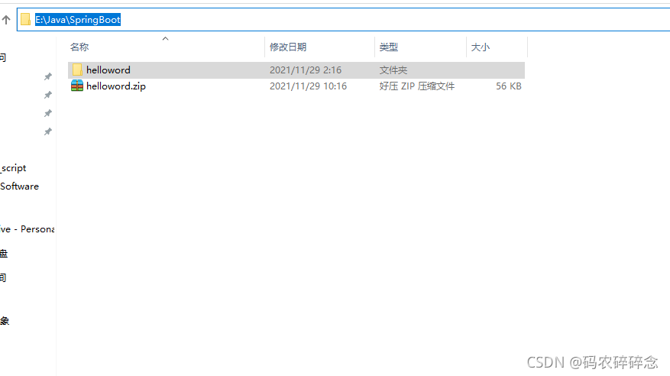
Task: Click the sort direction arrow above 名称
Action: coord(165,39)
